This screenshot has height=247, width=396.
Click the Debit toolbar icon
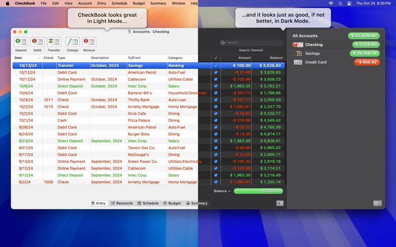tap(38, 42)
